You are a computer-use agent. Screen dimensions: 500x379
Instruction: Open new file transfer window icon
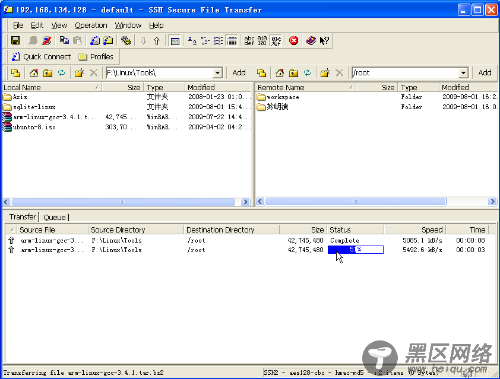109,41
